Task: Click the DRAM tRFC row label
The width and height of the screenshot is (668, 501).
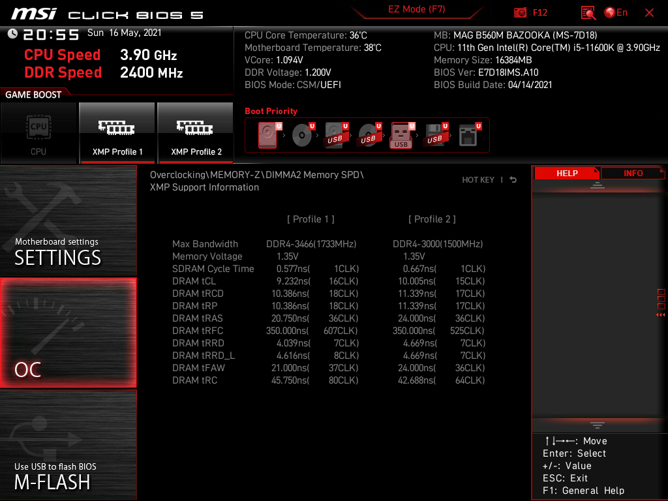Action: pyautogui.click(x=198, y=330)
